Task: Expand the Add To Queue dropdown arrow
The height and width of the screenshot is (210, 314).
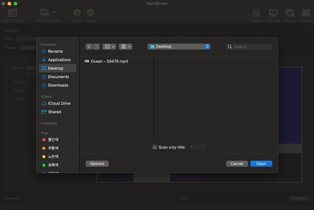Action: click(x=54, y=13)
